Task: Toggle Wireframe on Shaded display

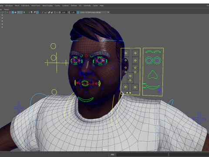Action: click(x=18, y=12)
